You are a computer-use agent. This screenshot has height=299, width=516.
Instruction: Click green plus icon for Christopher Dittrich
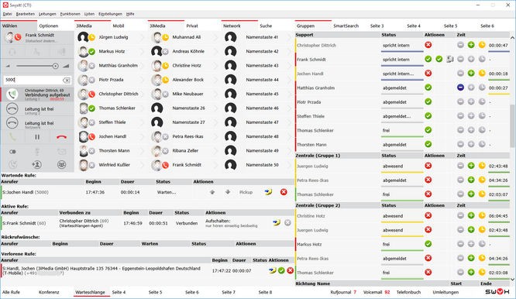[471, 45]
